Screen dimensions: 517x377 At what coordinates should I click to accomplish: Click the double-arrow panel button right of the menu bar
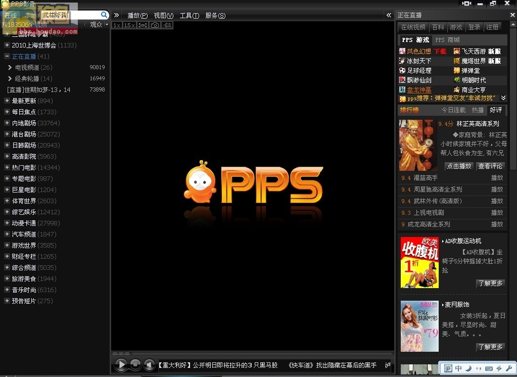point(389,15)
